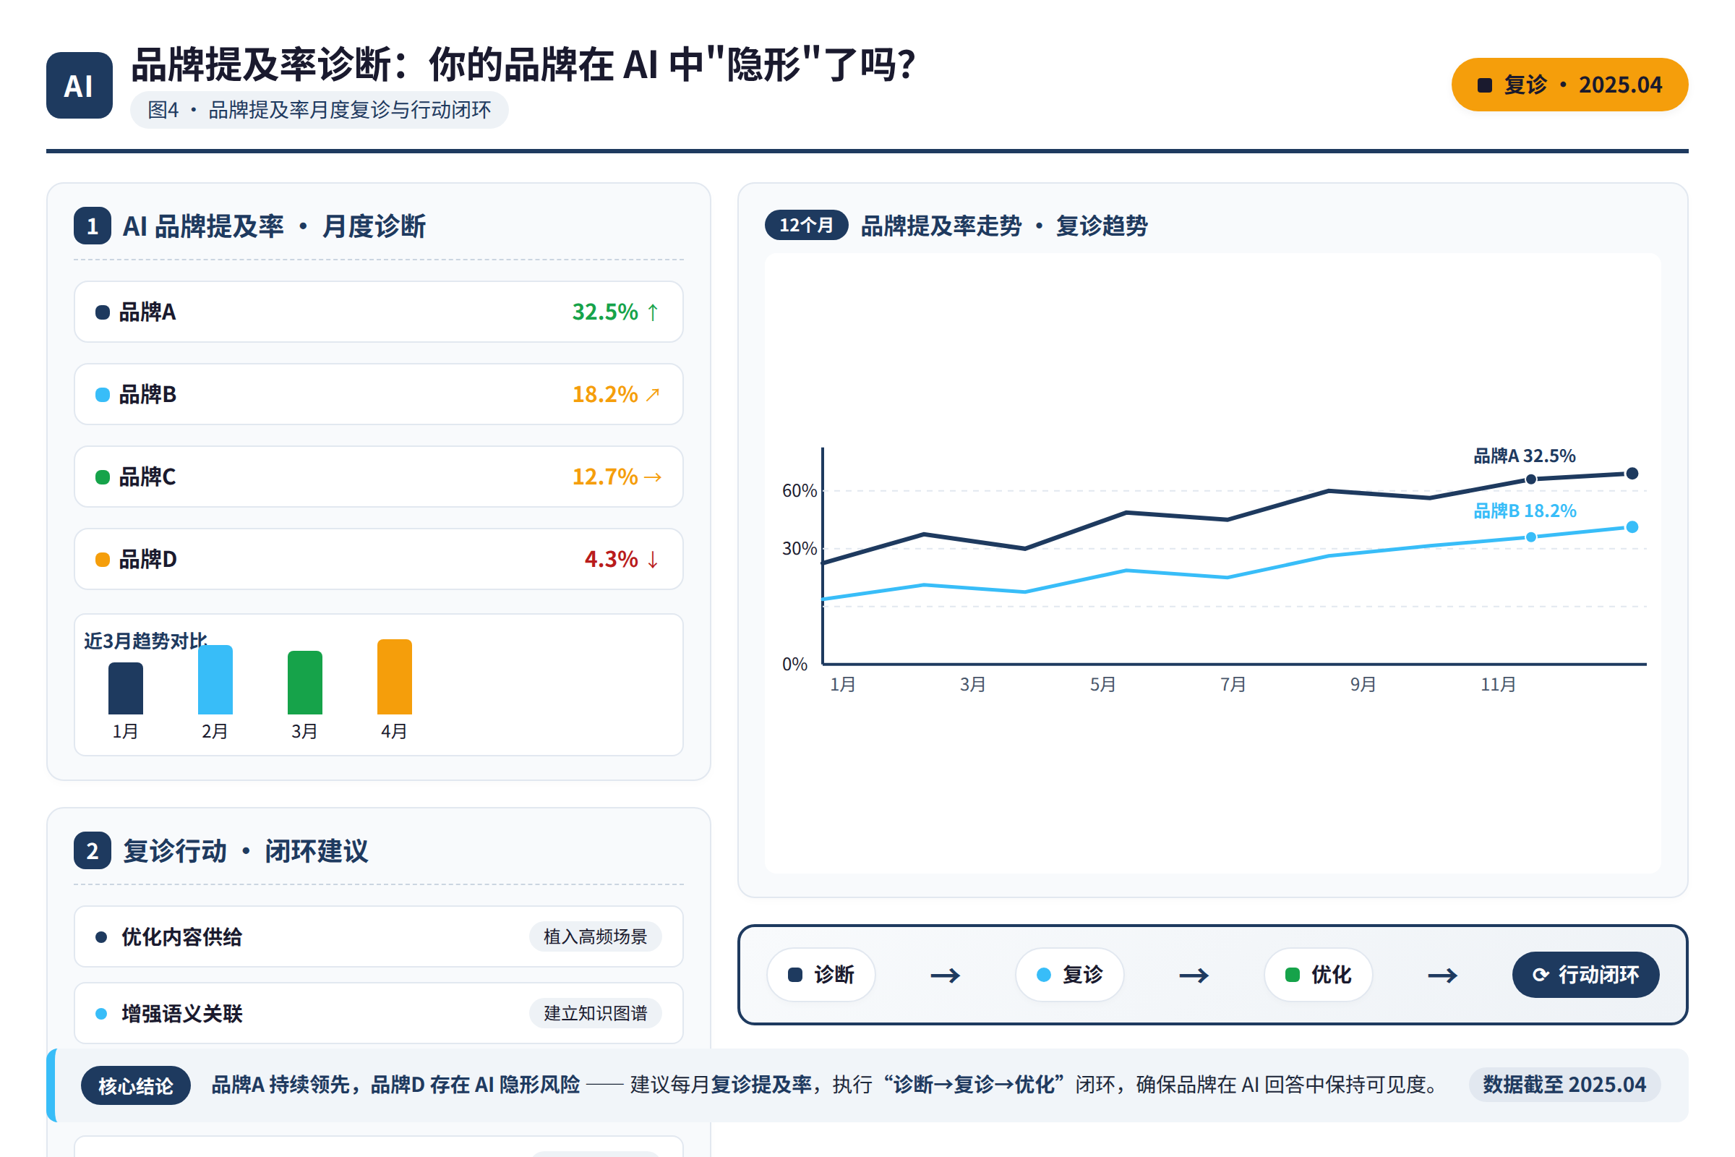
Task: Click the 复诊 step pill
Action: [x=1070, y=975]
